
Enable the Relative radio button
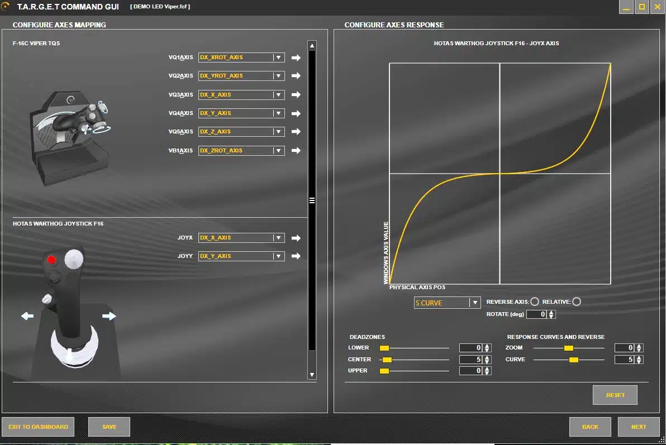pos(577,302)
